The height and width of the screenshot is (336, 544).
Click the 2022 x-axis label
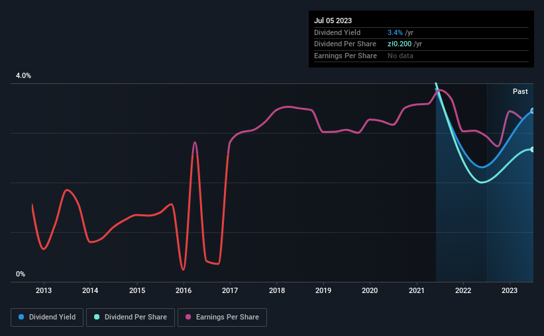[x=463, y=290]
